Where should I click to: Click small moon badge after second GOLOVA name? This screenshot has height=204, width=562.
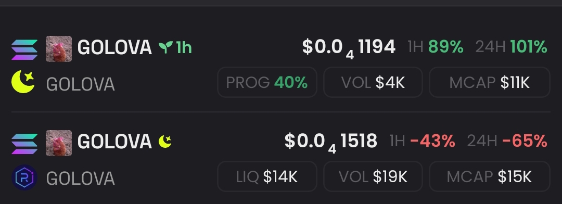[x=165, y=141]
